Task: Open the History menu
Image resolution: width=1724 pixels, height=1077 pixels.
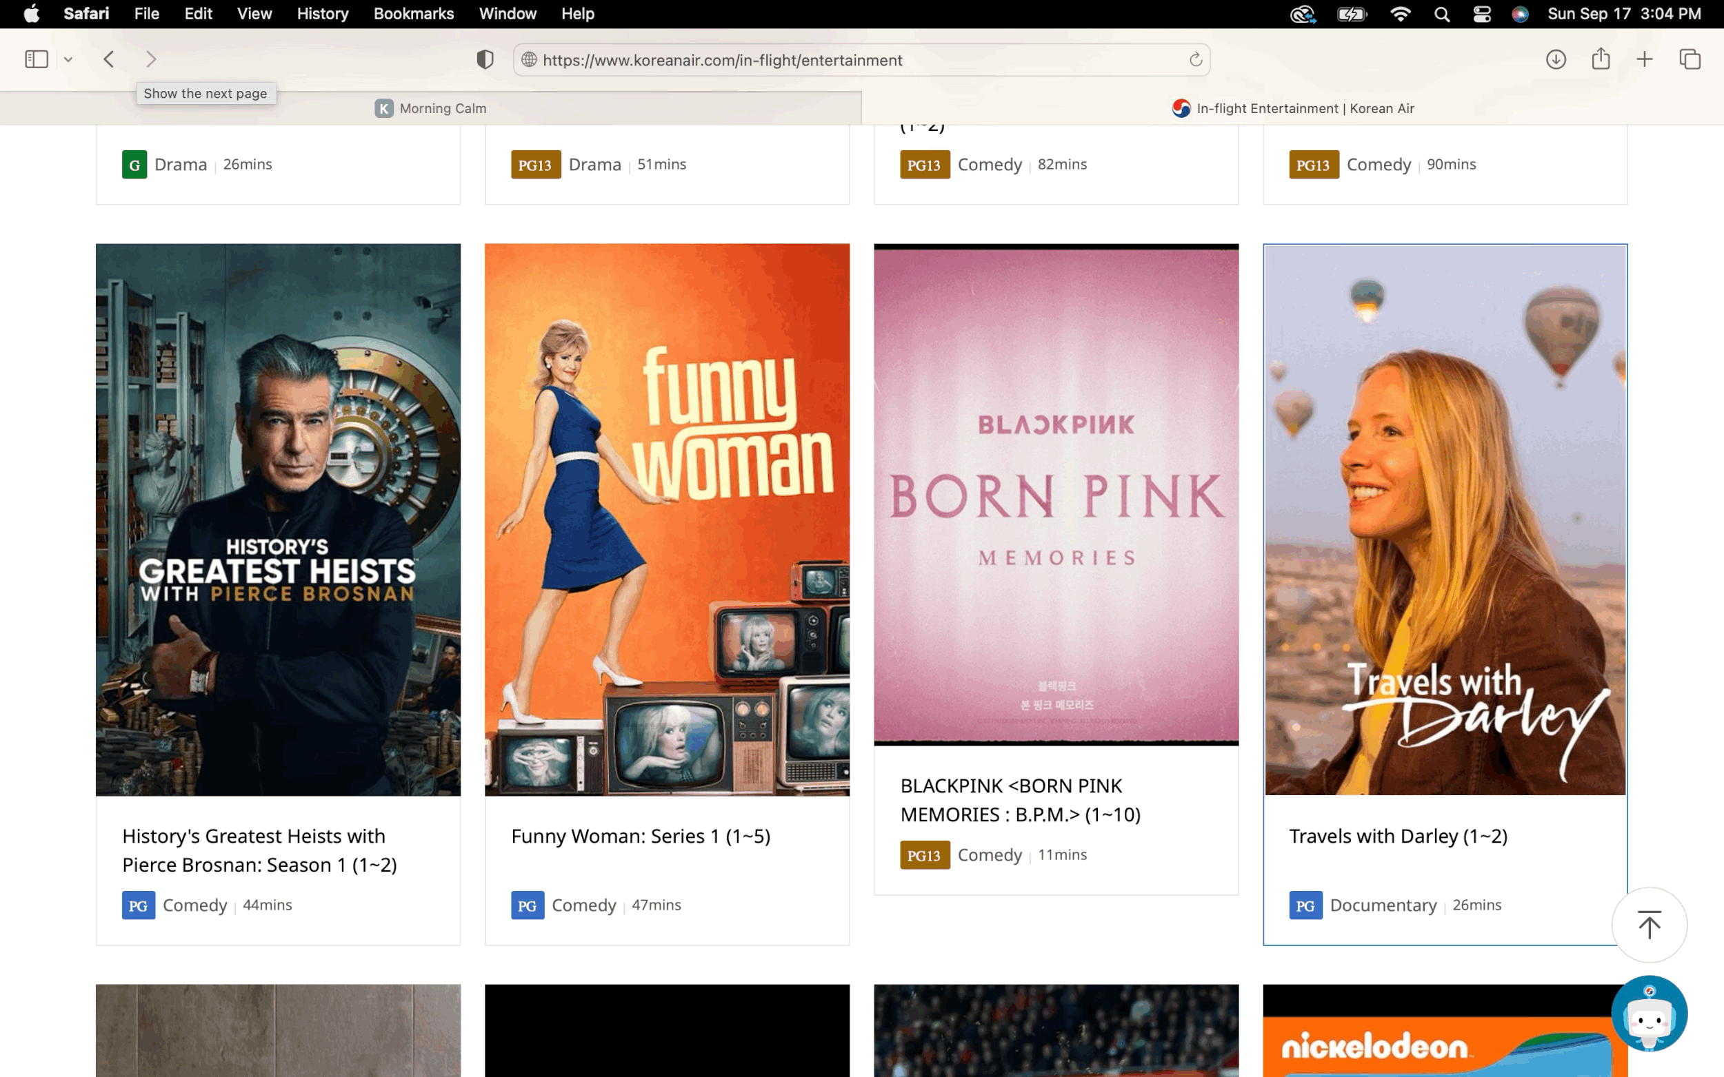Action: 322,14
